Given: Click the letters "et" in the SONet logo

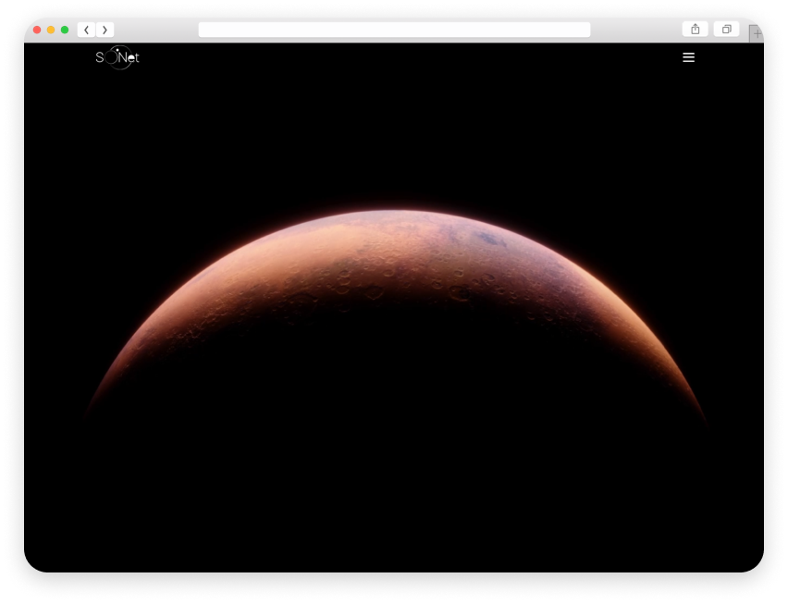Looking at the screenshot, I should (133, 58).
